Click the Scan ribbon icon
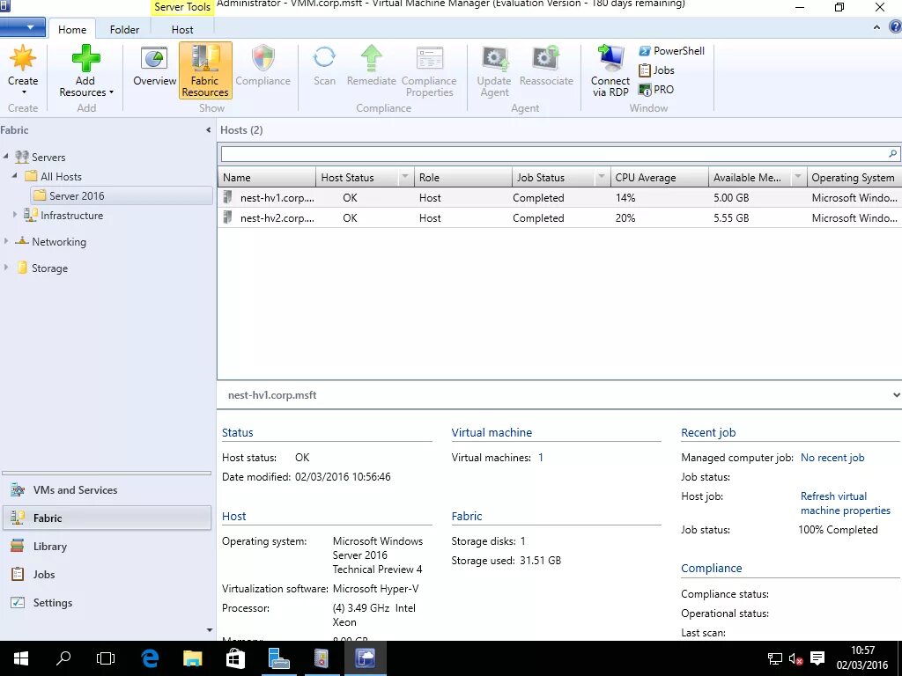902x676 pixels. point(324,58)
